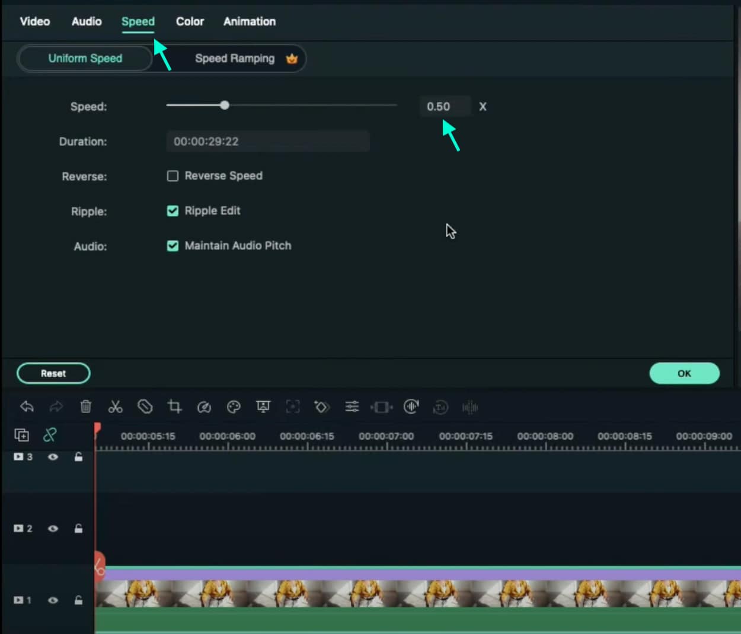Click the track 2 video icon
Image resolution: width=741 pixels, height=634 pixels.
[18, 528]
